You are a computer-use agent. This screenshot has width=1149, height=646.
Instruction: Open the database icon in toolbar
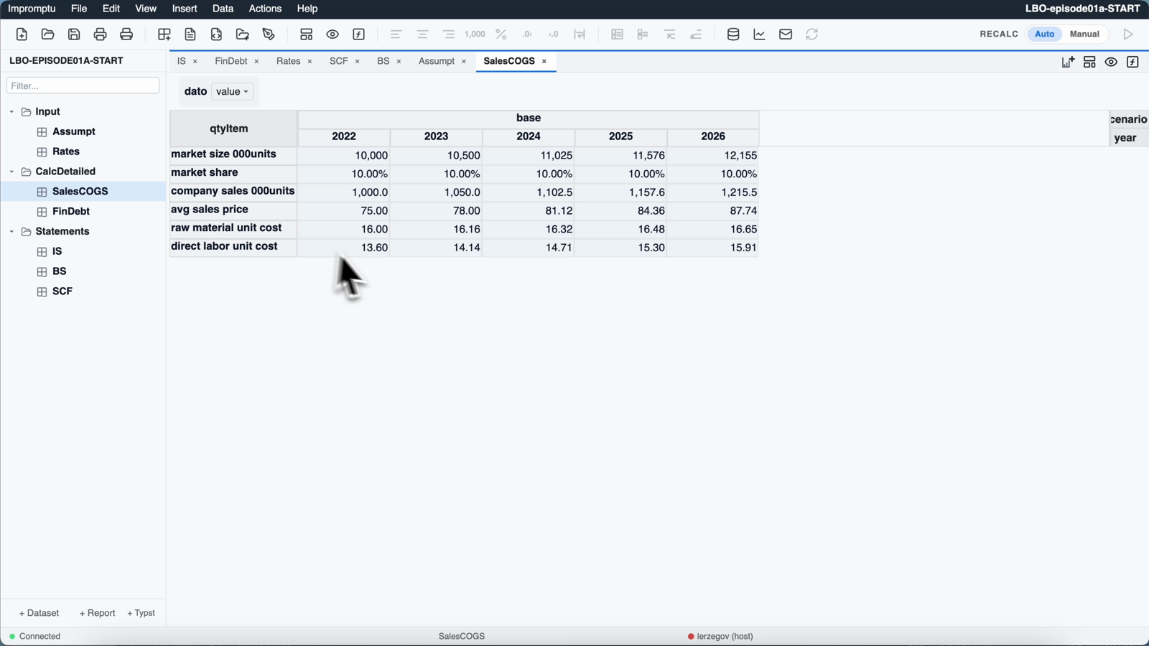(x=733, y=34)
